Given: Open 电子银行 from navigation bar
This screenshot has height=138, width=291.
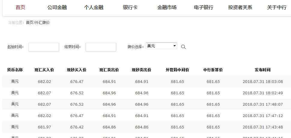Looking at the screenshot, I should point(204,7).
